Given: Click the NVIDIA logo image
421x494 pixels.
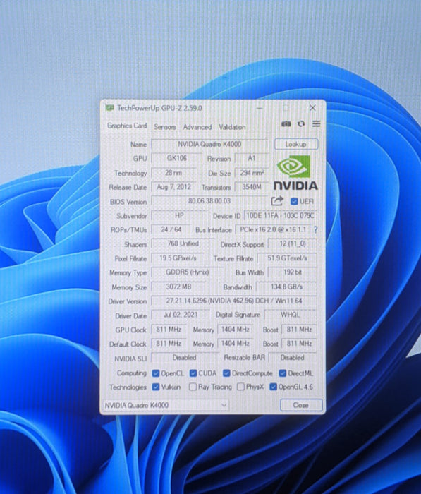Looking at the screenshot, I should coord(295,173).
